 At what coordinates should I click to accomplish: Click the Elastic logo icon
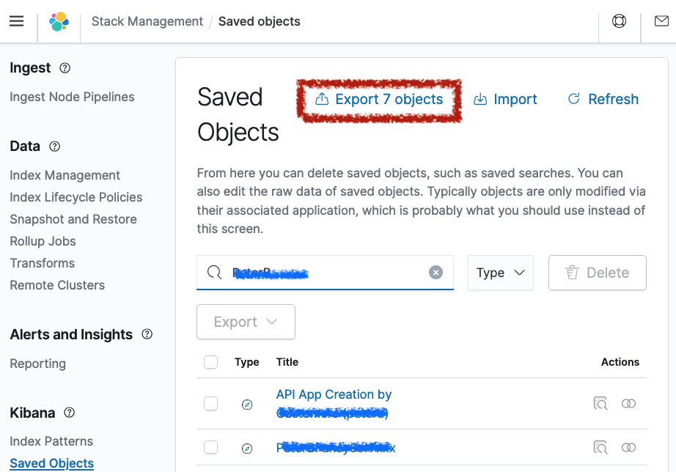(x=59, y=21)
